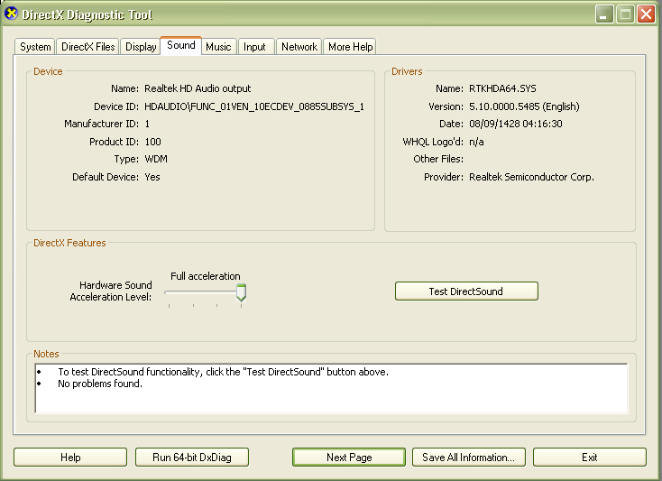Open the Network tab
Viewport: 662px width, 481px height.
click(299, 46)
